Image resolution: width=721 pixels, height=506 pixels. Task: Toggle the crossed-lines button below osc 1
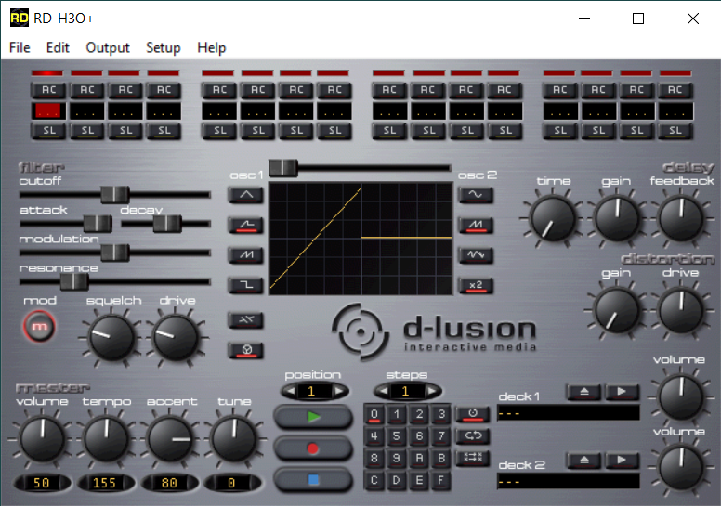coord(246,320)
